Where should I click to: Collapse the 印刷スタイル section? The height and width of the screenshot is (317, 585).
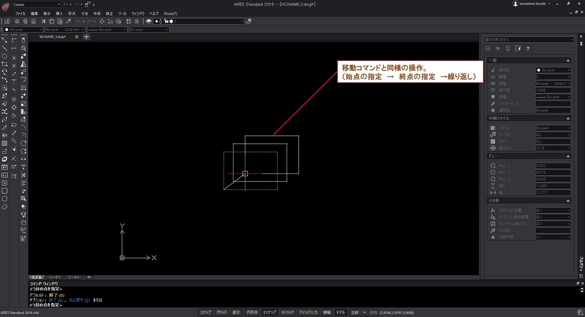click(x=568, y=119)
